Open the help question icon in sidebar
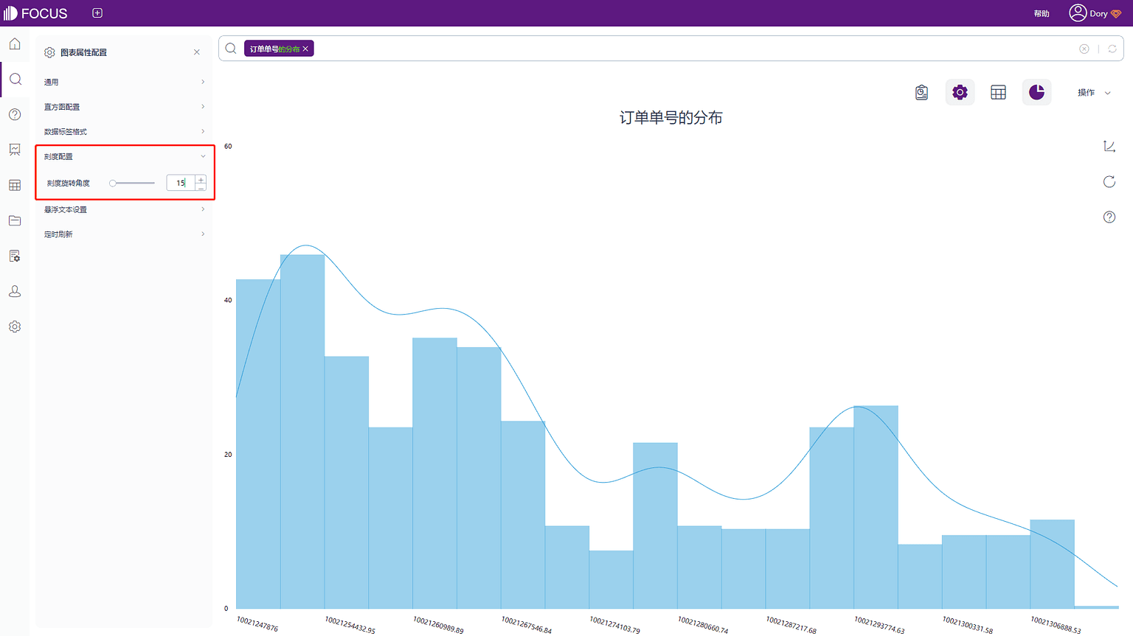 [15, 114]
